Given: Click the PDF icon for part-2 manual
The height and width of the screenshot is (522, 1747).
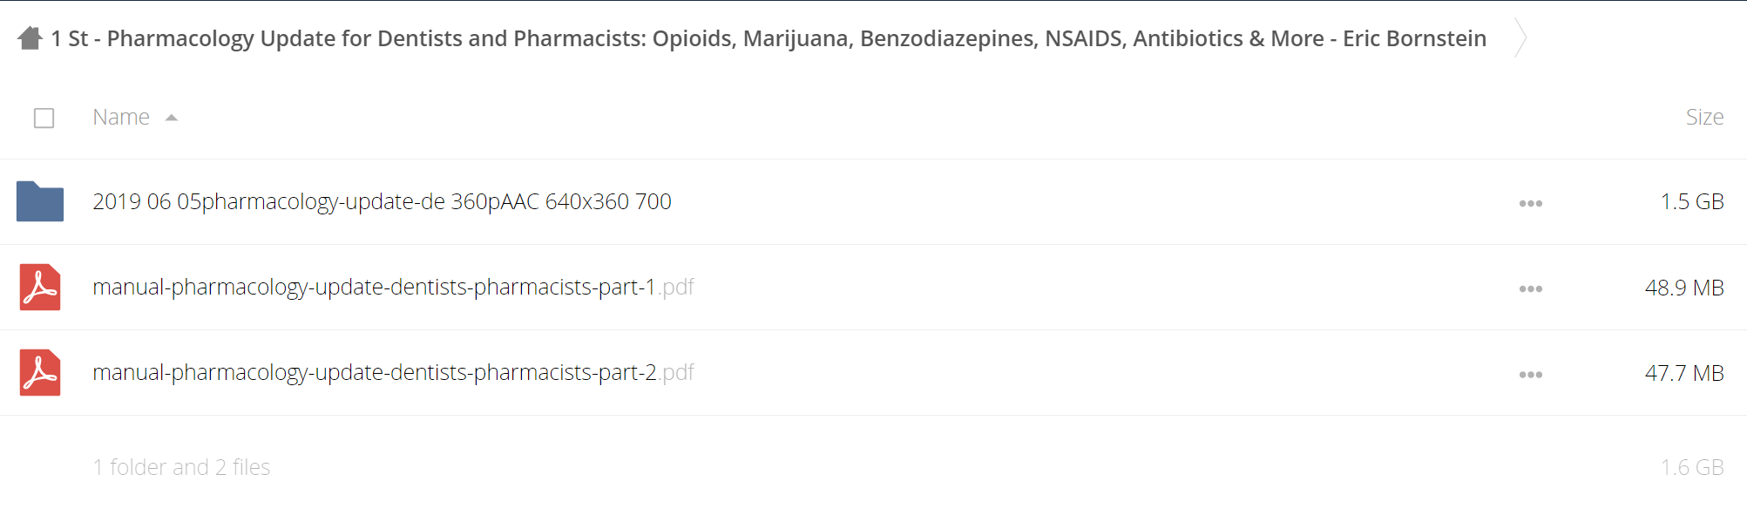Looking at the screenshot, I should coord(40,372).
